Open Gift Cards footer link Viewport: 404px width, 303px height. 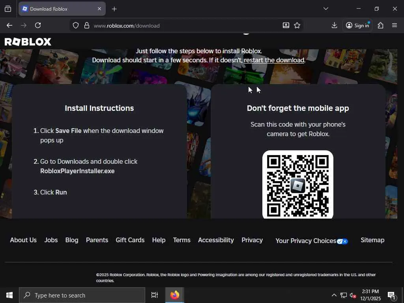(x=130, y=240)
